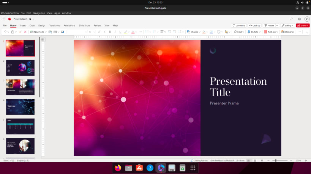Collapse the slide thumbnail pane
The width and height of the screenshot is (311, 174).
click(x=43, y=39)
